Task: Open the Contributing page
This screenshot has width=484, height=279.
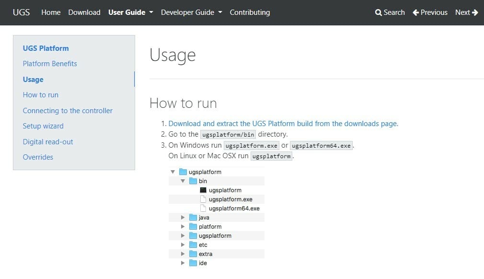Action: (x=250, y=12)
